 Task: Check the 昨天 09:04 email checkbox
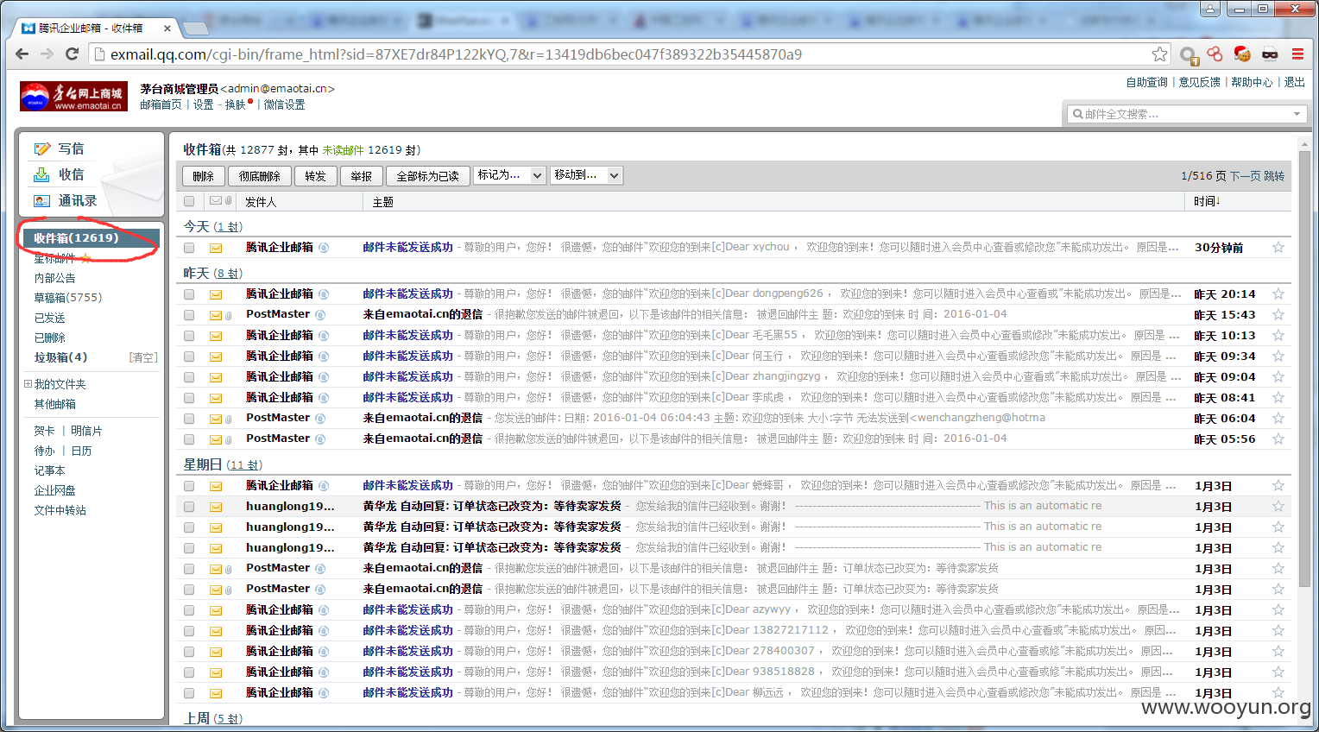pyautogui.click(x=189, y=377)
